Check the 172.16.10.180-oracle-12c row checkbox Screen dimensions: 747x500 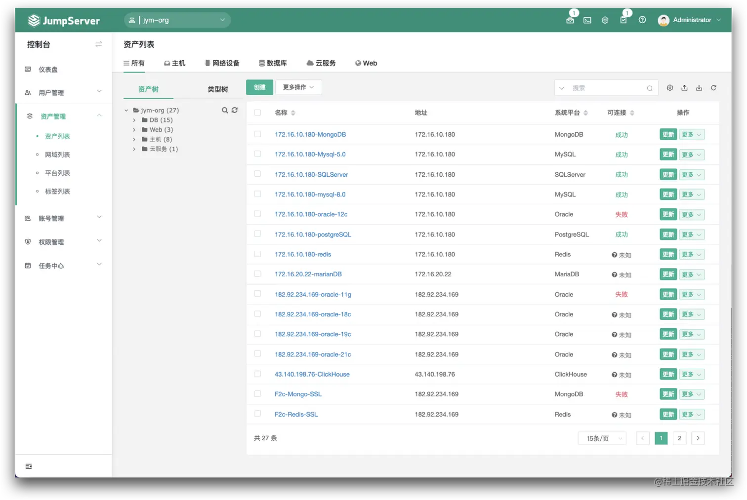click(x=257, y=214)
